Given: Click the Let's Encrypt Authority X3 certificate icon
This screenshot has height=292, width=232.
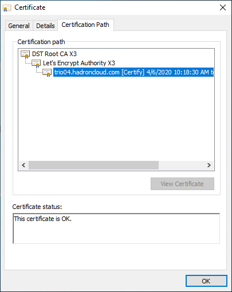Looking at the screenshot, I should tap(36, 64).
